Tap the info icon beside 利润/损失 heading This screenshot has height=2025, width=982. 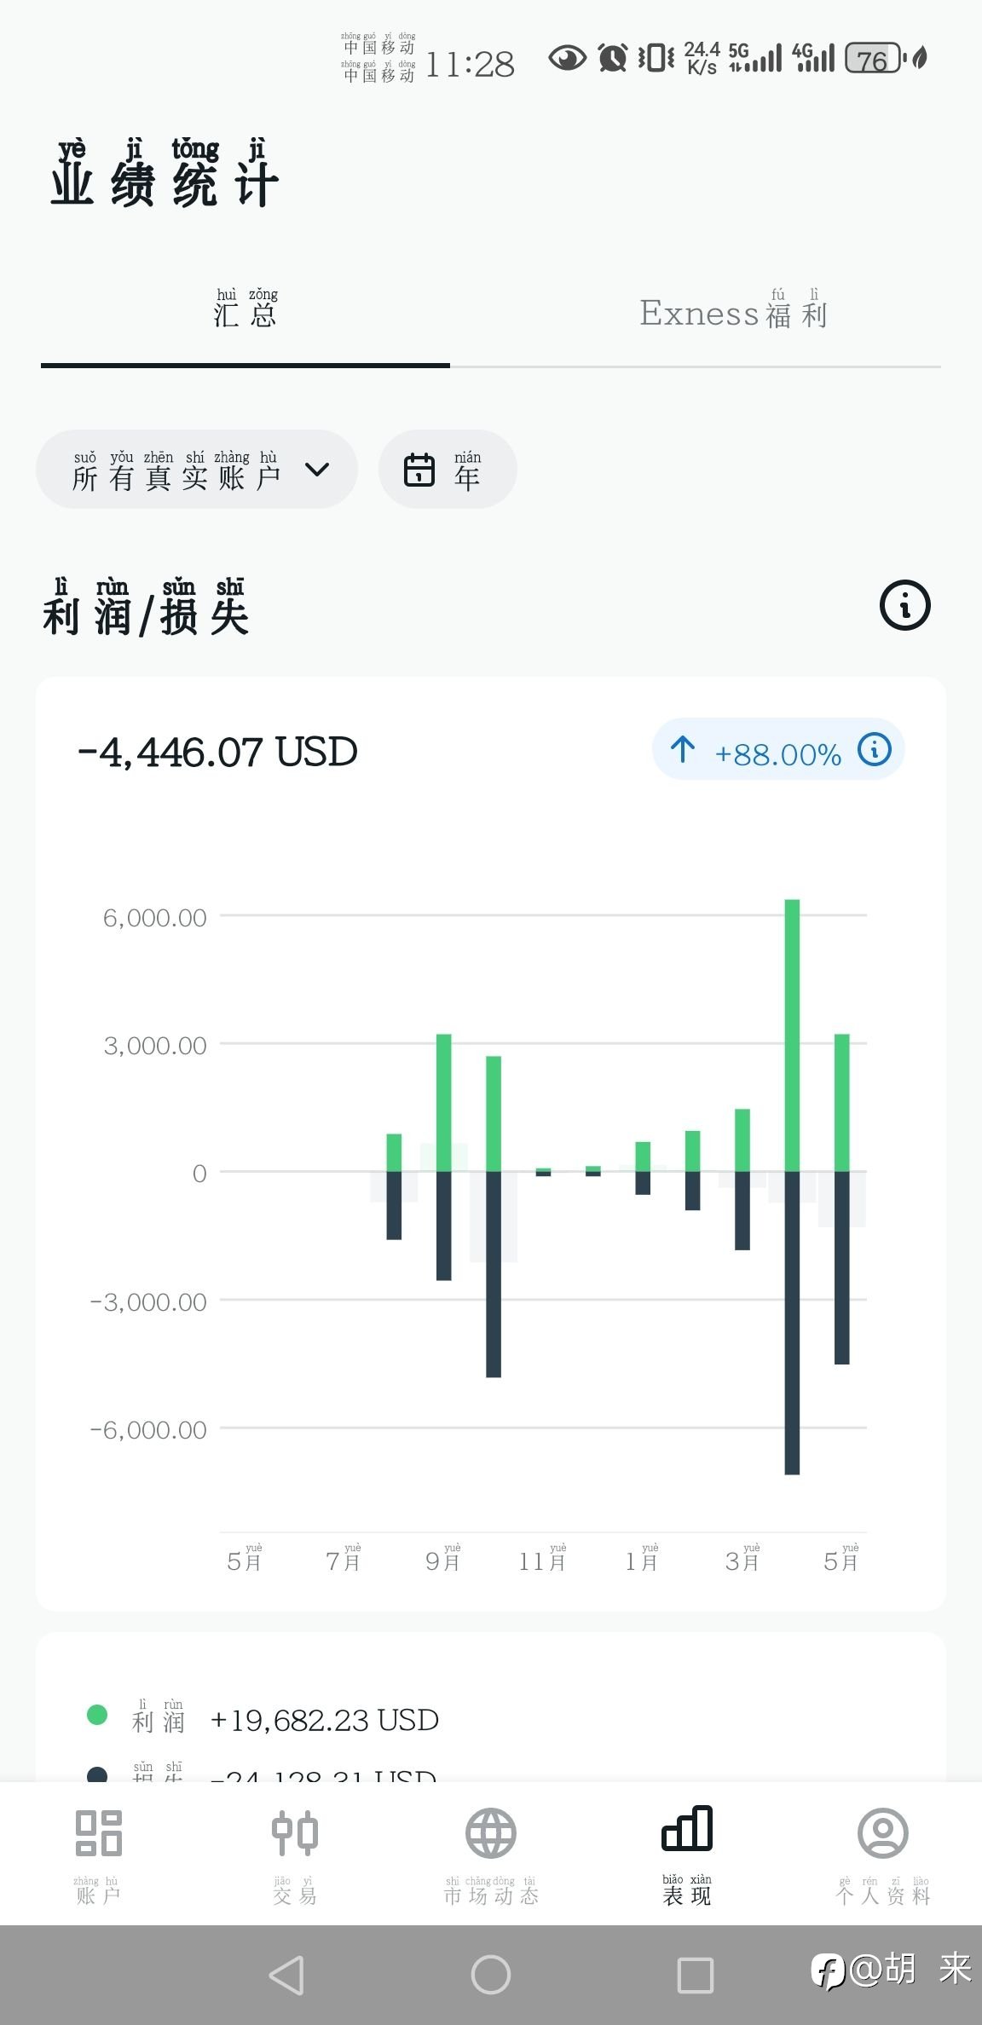point(904,606)
